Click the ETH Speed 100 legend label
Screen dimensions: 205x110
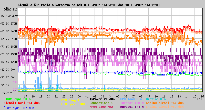(73, 104)
